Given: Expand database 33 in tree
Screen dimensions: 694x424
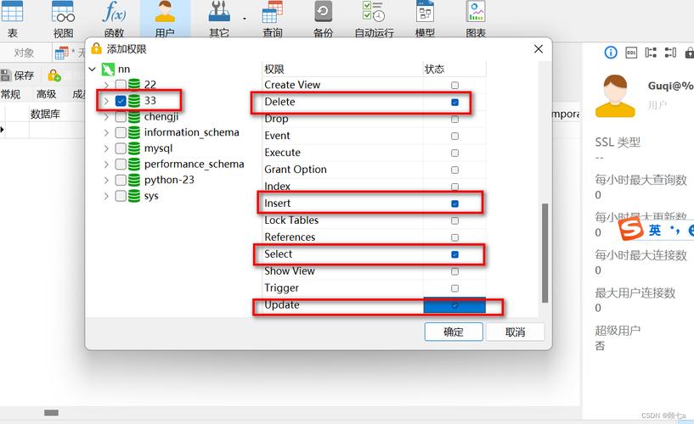Looking at the screenshot, I should (106, 101).
